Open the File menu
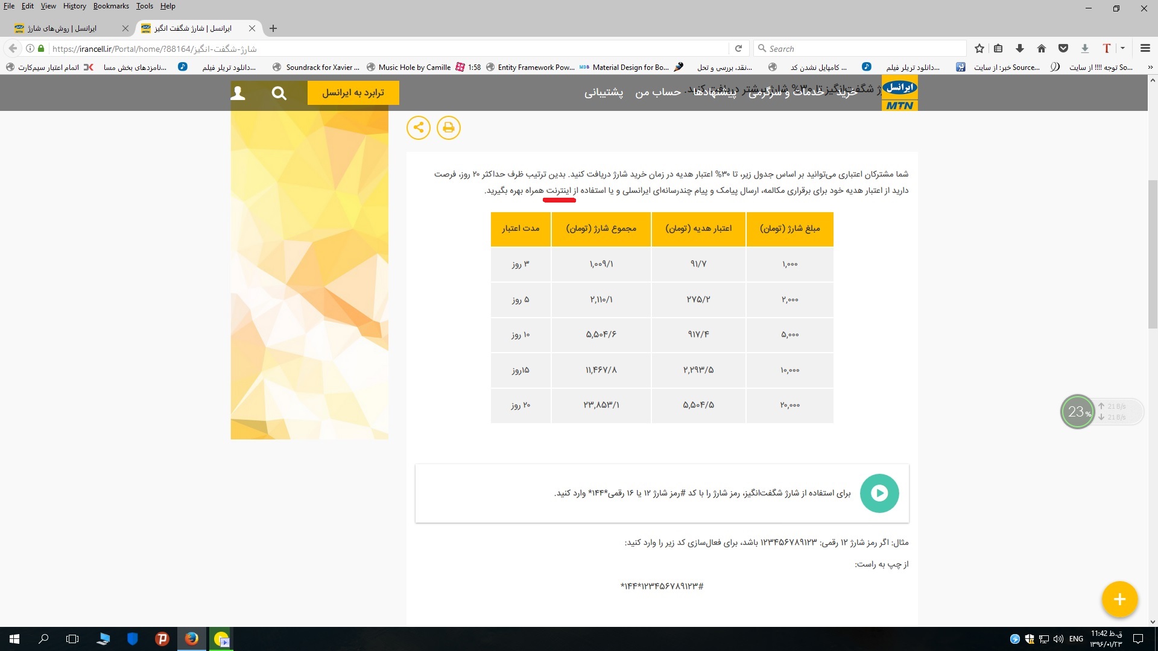The image size is (1158, 651). tap(9, 6)
